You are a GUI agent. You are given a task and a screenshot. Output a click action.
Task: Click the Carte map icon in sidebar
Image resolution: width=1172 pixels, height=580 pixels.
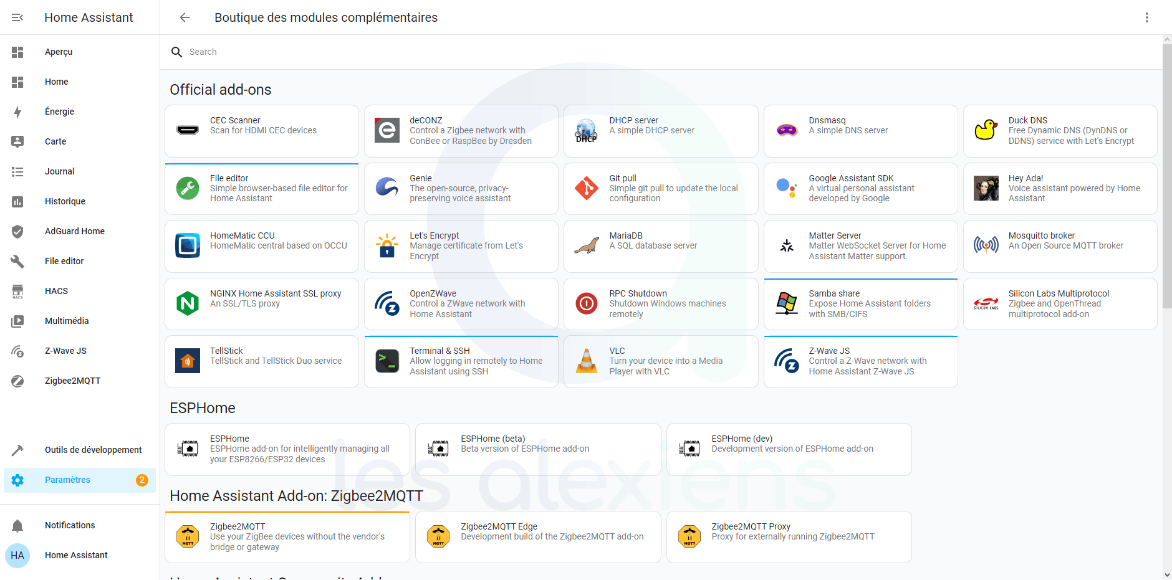tap(17, 141)
